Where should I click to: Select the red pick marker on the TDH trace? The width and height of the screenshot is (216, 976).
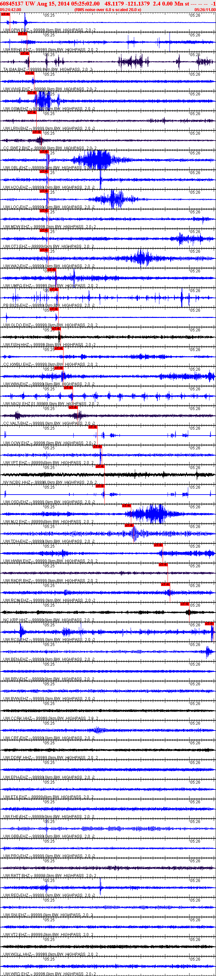[x=129, y=525]
